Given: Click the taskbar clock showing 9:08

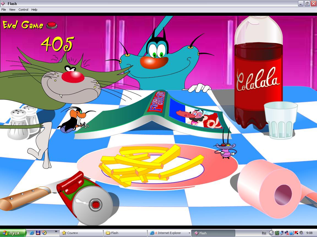Looking at the screenshot, I should (x=309, y=233).
